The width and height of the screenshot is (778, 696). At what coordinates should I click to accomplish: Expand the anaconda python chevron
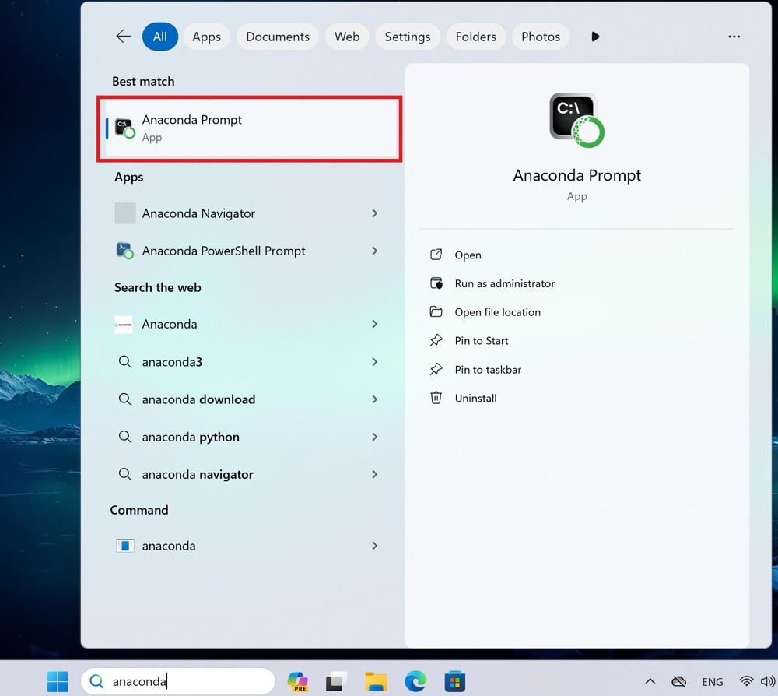[x=375, y=437]
